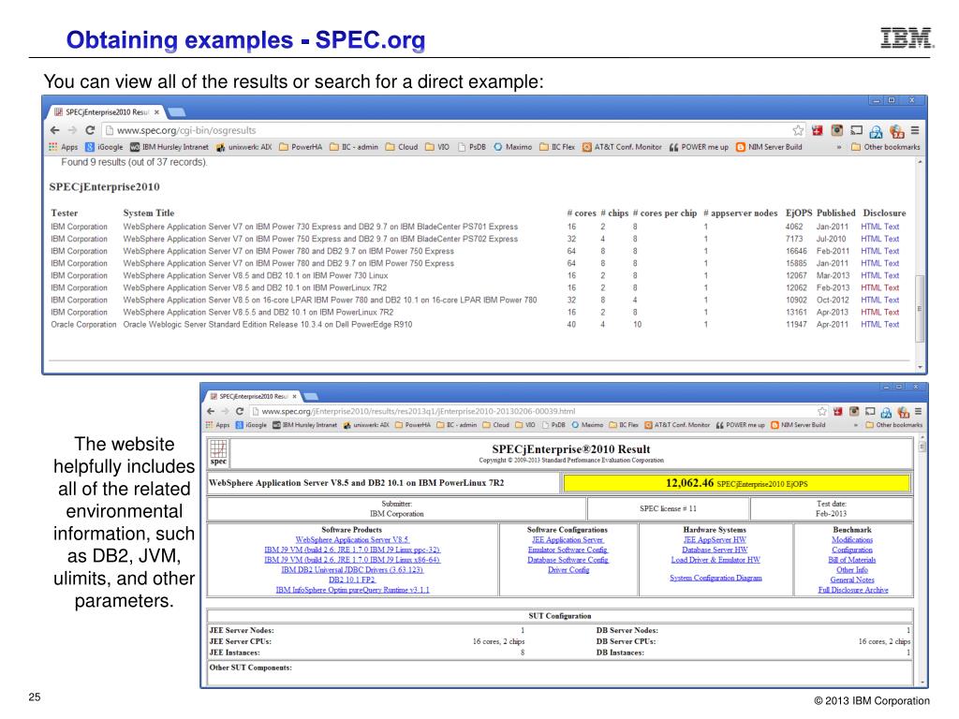
Task: Open POWER me up bookmark in osgresults window
Action: pyautogui.click(x=699, y=147)
